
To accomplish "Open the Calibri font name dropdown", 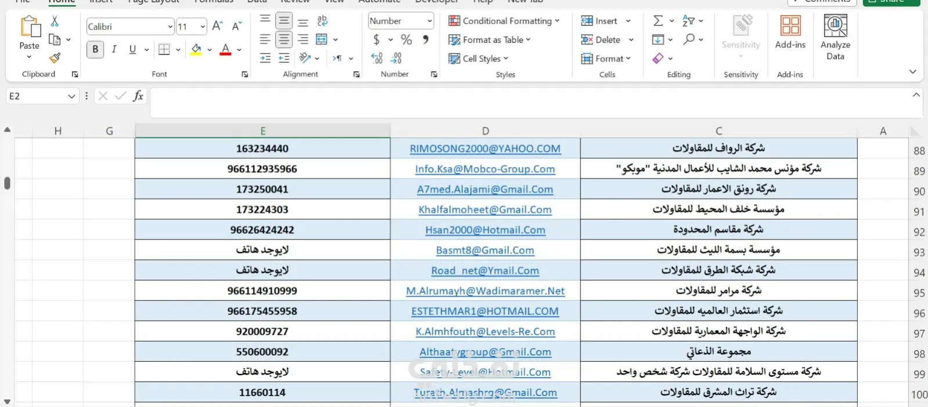I will coord(170,27).
